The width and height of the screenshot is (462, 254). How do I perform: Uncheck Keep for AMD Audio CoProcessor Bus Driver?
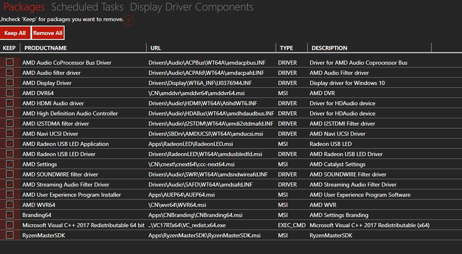coord(10,62)
